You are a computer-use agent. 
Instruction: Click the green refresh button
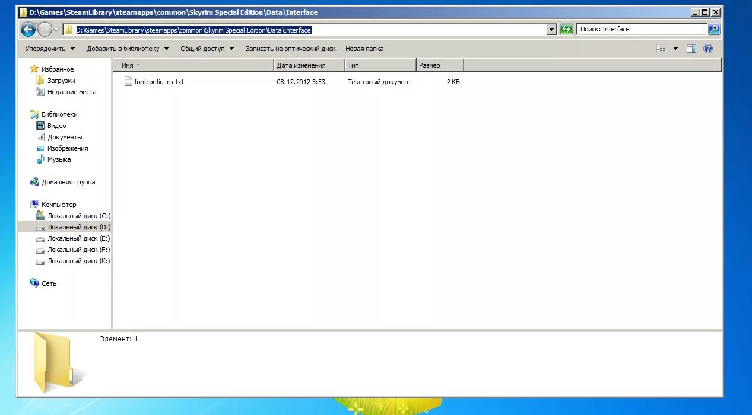click(566, 29)
